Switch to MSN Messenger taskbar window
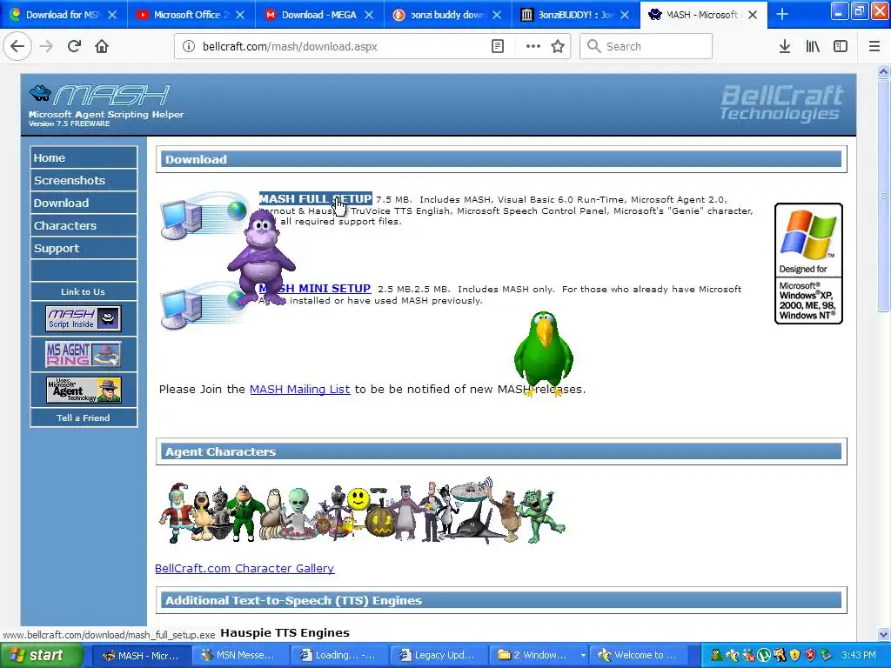 [239, 656]
